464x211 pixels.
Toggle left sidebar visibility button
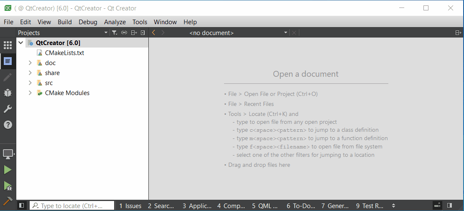(x=22, y=206)
